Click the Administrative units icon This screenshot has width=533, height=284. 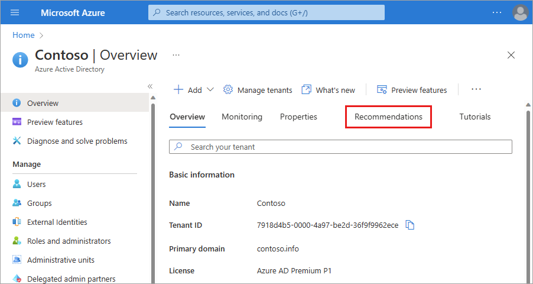coord(17,260)
